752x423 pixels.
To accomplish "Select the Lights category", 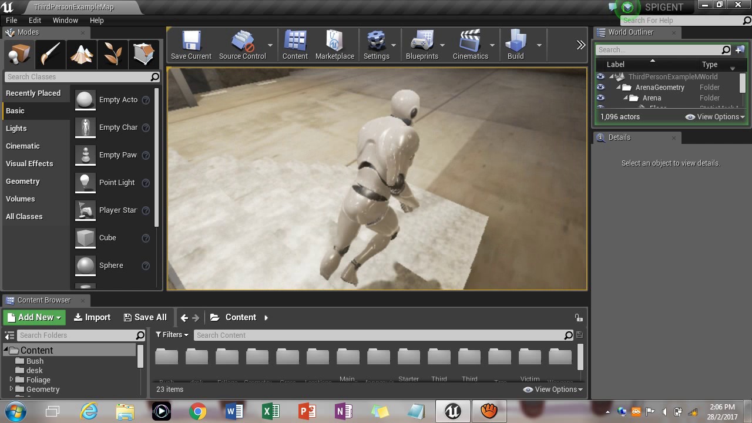I will [x=16, y=129].
